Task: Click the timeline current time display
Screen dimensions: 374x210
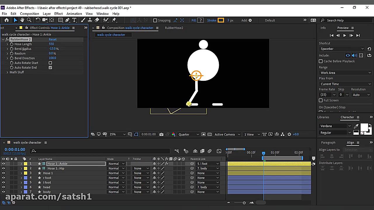Action: click(x=15, y=150)
